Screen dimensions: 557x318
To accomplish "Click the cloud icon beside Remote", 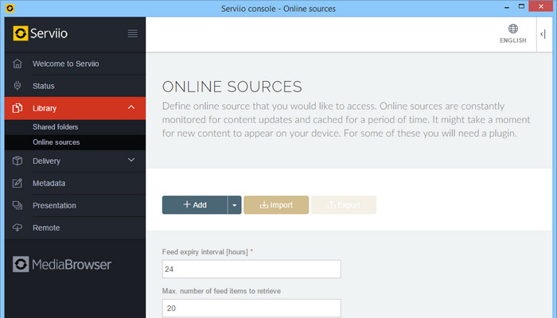I will 18,227.
